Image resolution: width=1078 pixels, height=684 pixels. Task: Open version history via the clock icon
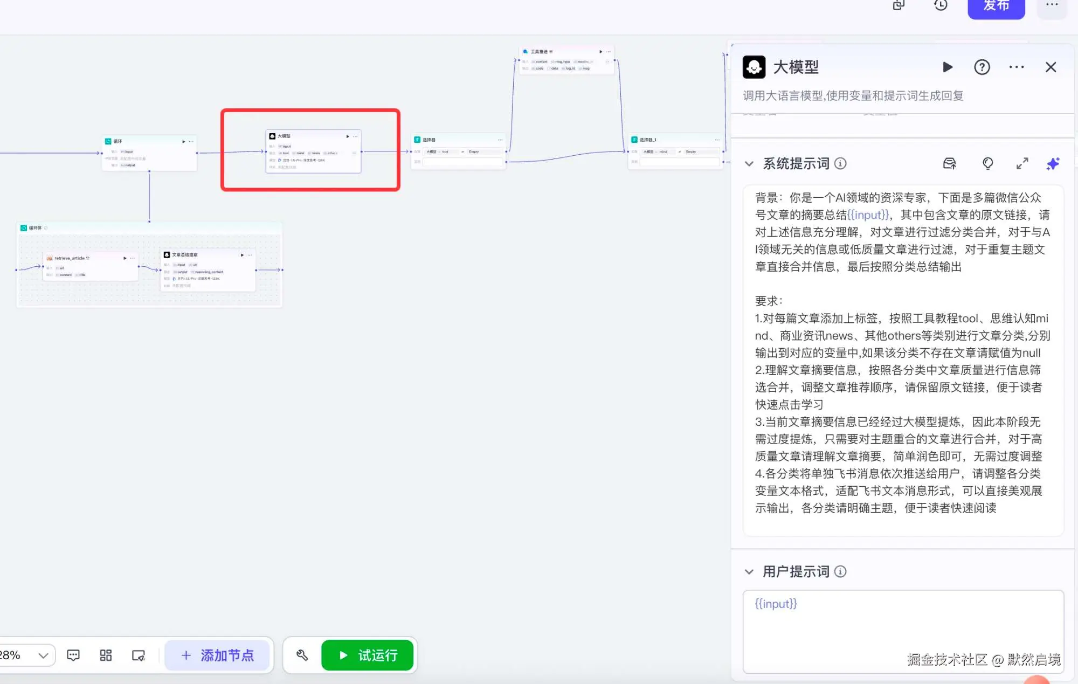tap(940, 5)
